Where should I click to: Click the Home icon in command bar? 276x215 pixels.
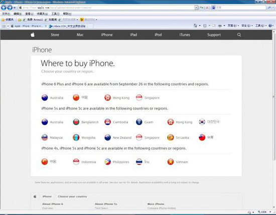(x=195, y=26)
